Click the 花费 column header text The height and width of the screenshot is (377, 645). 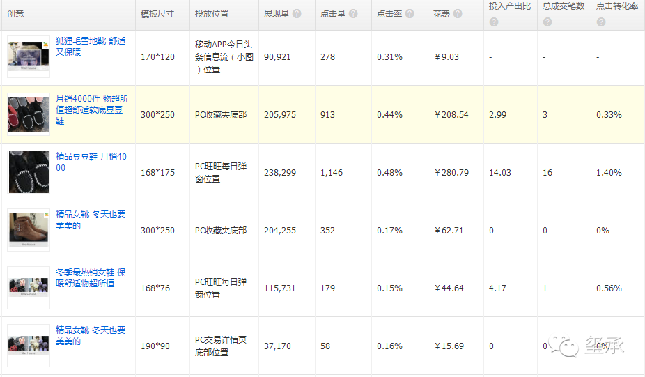(x=442, y=13)
